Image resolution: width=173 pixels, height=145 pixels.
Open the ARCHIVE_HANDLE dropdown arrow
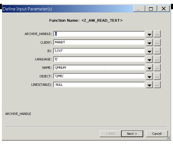[149, 34]
